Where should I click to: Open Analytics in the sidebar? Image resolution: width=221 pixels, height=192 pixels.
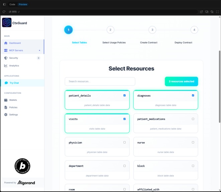tap(22, 66)
